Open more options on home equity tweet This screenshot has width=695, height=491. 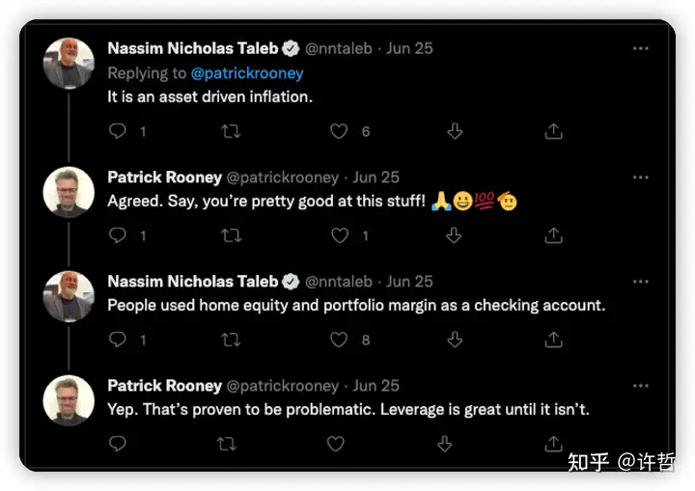[x=641, y=283]
